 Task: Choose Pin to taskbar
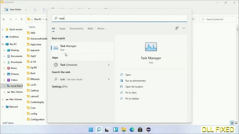click(x=132, y=98)
